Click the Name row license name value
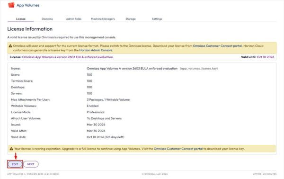This screenshot has width=284, height=179. [x=132, y=69]
